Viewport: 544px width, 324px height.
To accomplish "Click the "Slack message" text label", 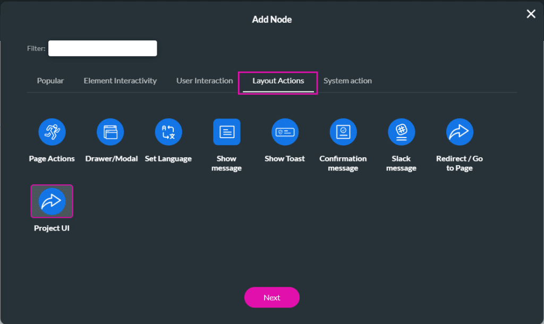I will pyautogui.click(x=401, y=163).
